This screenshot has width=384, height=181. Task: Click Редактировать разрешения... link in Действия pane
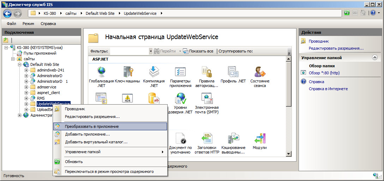[336, 48]
